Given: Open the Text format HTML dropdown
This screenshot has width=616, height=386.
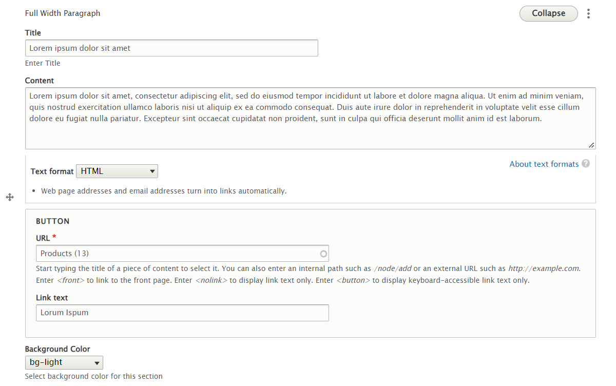Looking at the screenshot, I should point(117,171).
